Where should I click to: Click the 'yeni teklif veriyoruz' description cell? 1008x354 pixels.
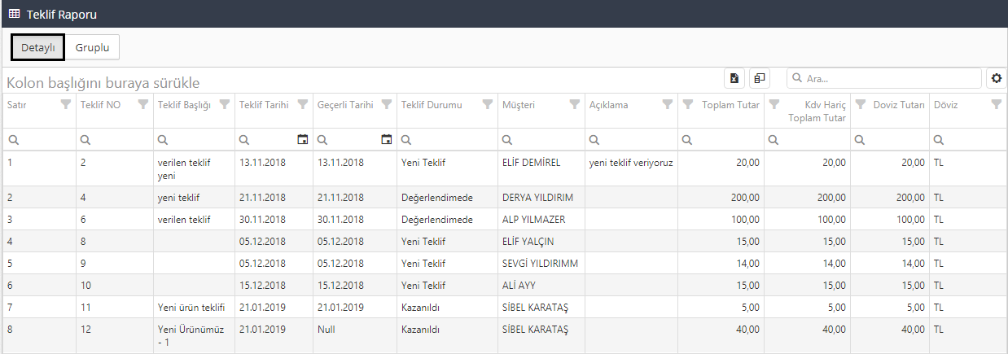coord(631,168)
